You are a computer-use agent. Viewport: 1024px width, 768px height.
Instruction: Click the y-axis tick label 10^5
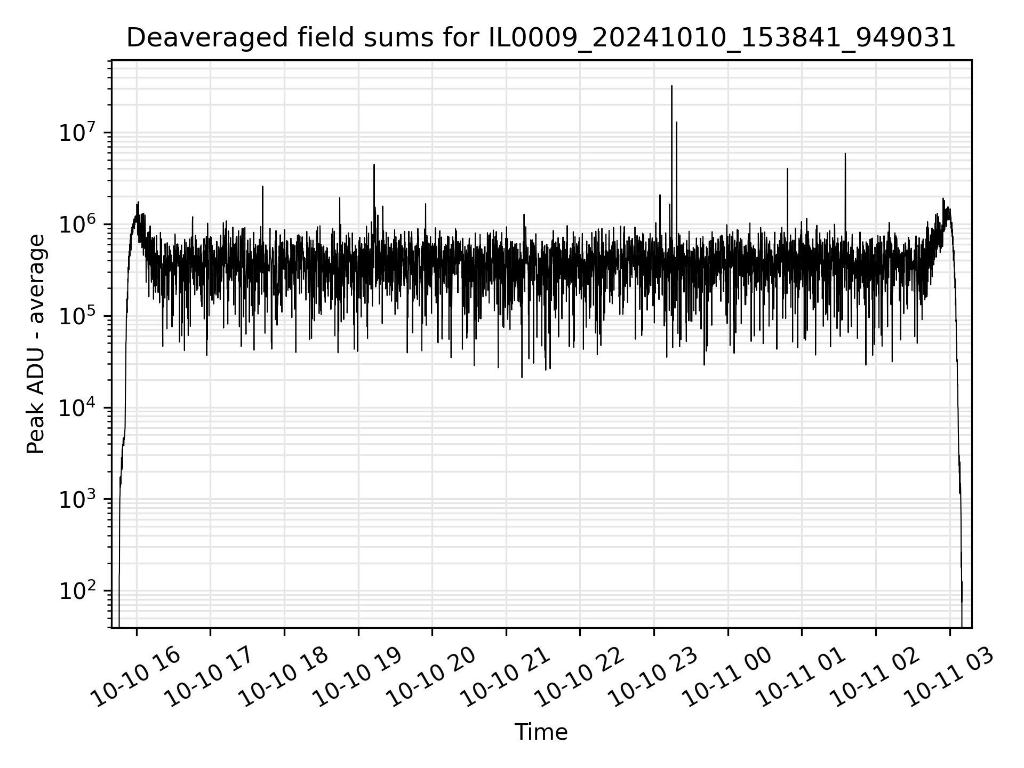tap(78, 315)
